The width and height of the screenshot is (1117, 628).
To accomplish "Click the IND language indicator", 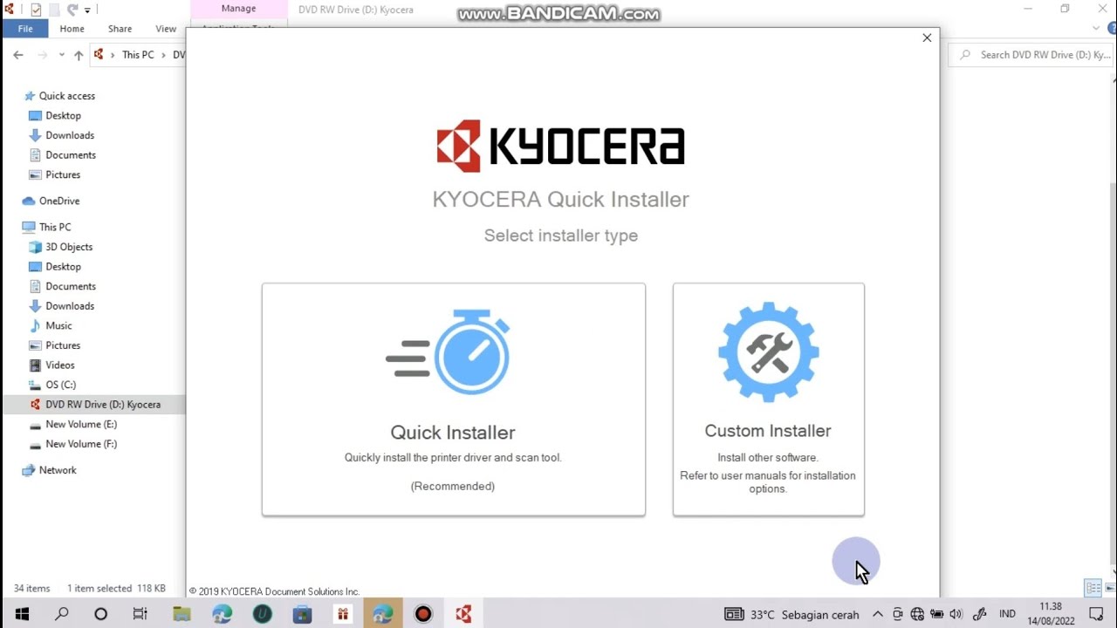I will click(x=1007, y=614).
